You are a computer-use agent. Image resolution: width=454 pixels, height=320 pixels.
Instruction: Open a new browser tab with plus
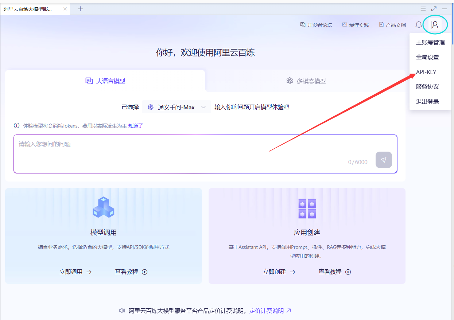coord(80,9)
